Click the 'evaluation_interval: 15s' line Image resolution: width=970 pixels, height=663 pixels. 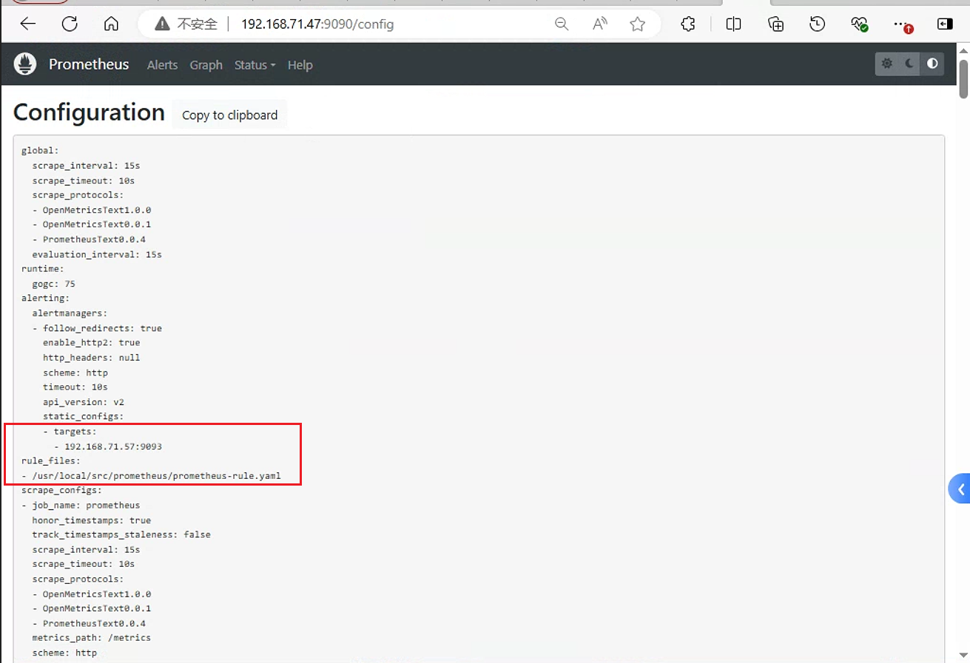point(97,254)
